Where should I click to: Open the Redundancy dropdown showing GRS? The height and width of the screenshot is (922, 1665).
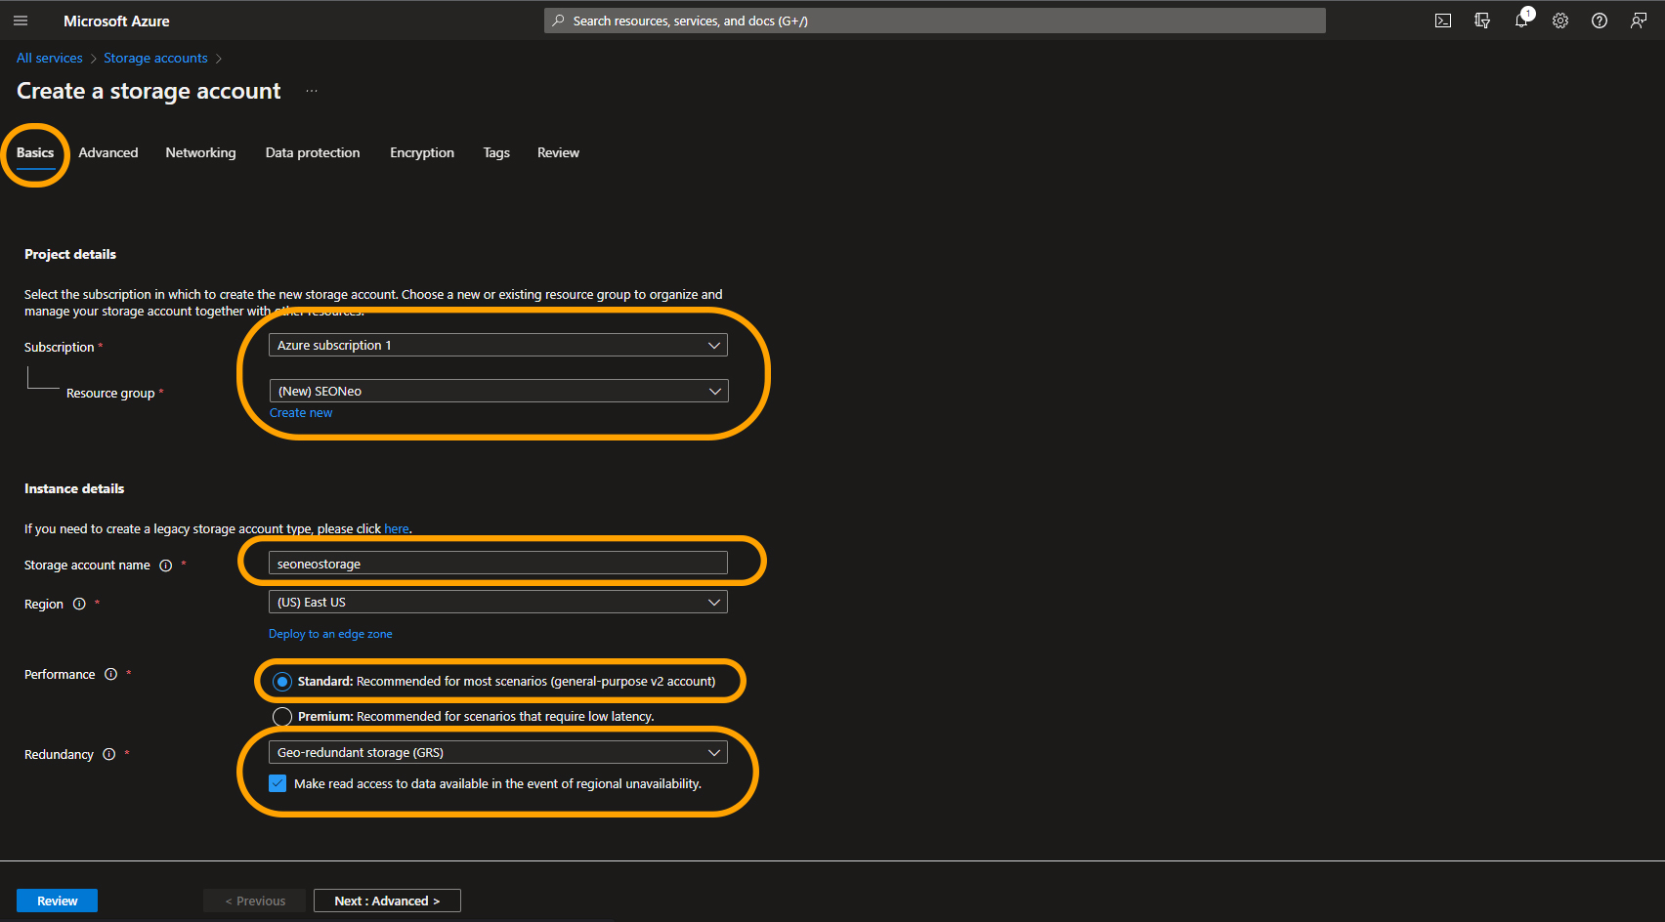click(498, 752)
